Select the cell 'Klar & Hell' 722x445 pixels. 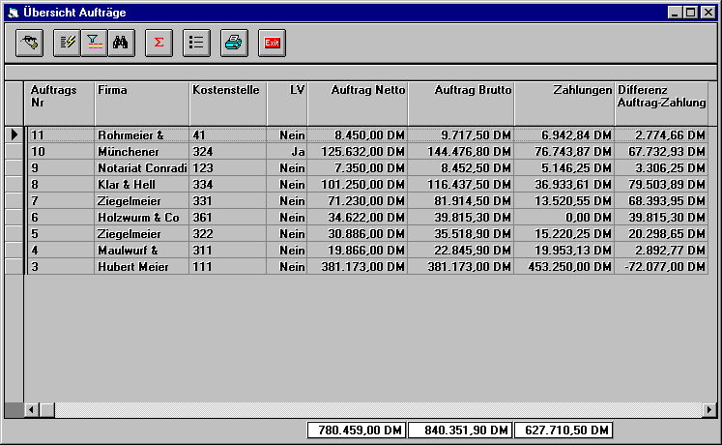coord(142,185)
